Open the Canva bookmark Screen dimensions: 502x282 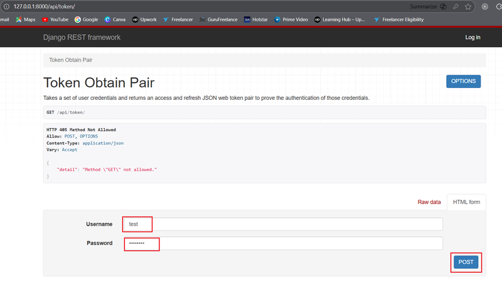(x=115, y=19)
